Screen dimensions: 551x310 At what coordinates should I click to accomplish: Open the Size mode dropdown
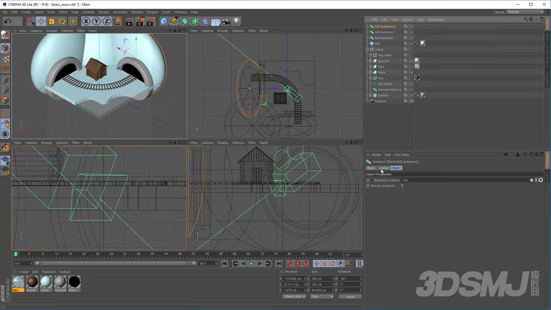click(322, 297)
